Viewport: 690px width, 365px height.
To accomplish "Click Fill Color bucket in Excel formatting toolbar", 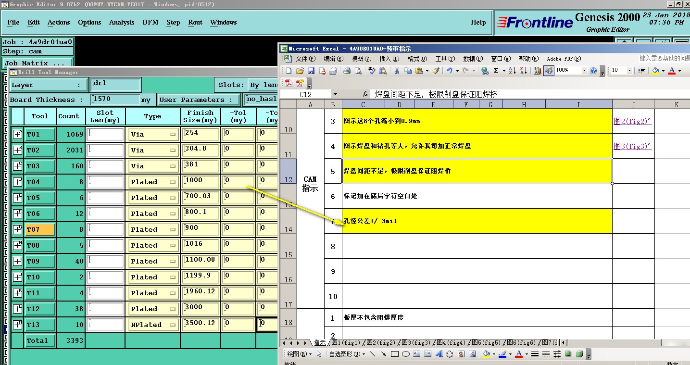I will pyautogui.click(x=655, y=70).
